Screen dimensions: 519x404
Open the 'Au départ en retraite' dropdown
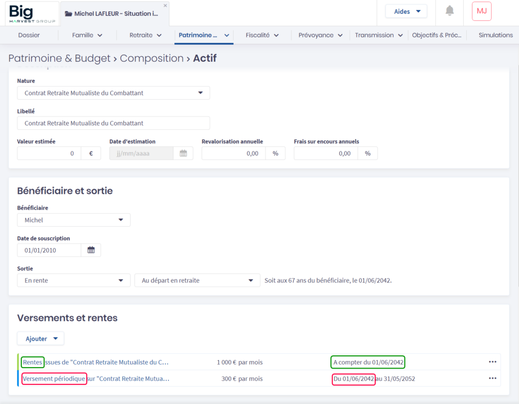click(197, 280)
